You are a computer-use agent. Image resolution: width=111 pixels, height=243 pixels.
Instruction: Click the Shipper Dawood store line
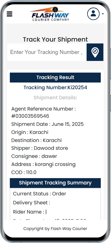(x=40, y=148)
